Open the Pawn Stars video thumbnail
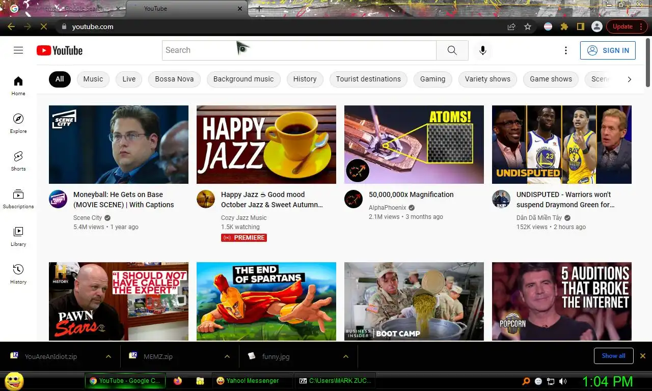This screenshot has height=391, width=652. (119, 301)
